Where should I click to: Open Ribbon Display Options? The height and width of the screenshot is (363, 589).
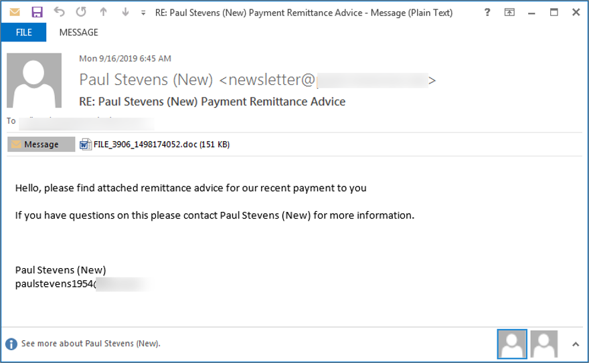pos(509,12)
